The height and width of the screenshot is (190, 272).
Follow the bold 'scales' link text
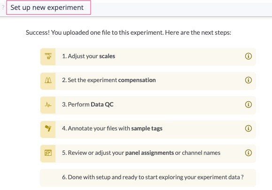pyautogui.click(x=107, y=56)
